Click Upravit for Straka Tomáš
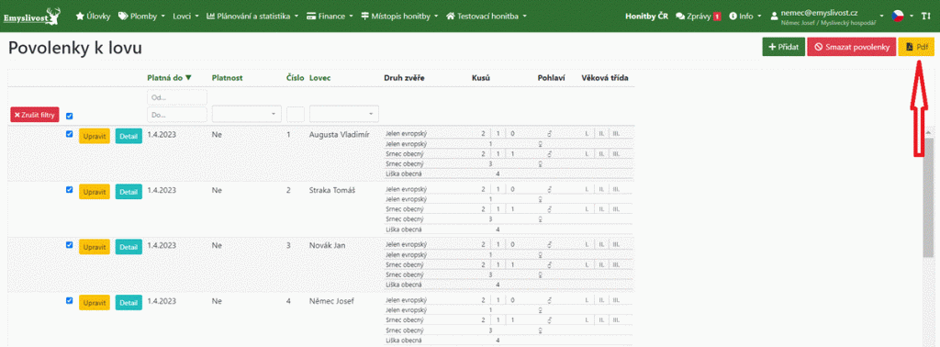The width and height of the screenshot is (940, 347). pos(95,192)
